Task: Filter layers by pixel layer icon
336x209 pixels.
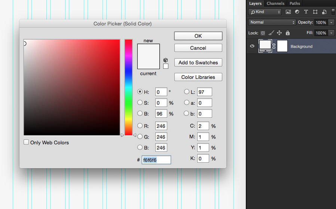Action: 288,12
